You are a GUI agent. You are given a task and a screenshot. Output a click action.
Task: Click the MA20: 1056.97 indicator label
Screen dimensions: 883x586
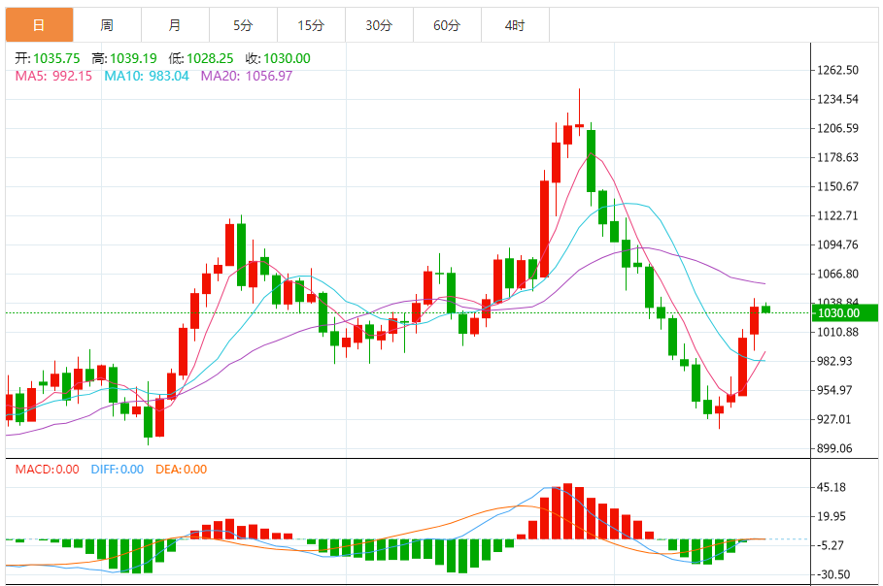tap(247, 76)
